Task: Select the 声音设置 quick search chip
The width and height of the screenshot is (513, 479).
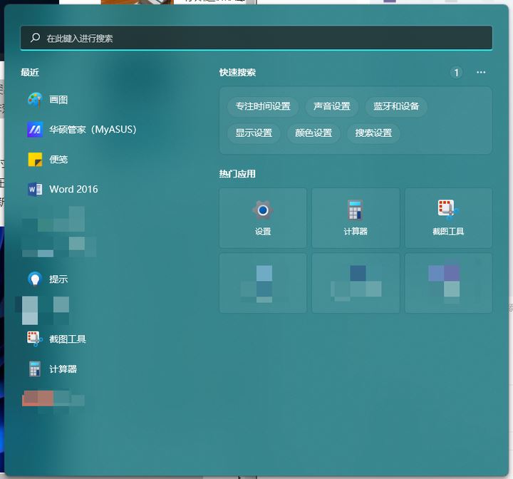Action: [331, 106]
